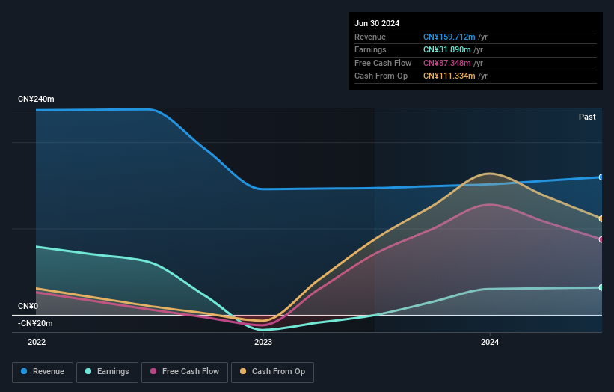Viewport: 614px width, 392px height.
Task: Click the -CN¥20m y-axis label
Action: tap(35, 323)
